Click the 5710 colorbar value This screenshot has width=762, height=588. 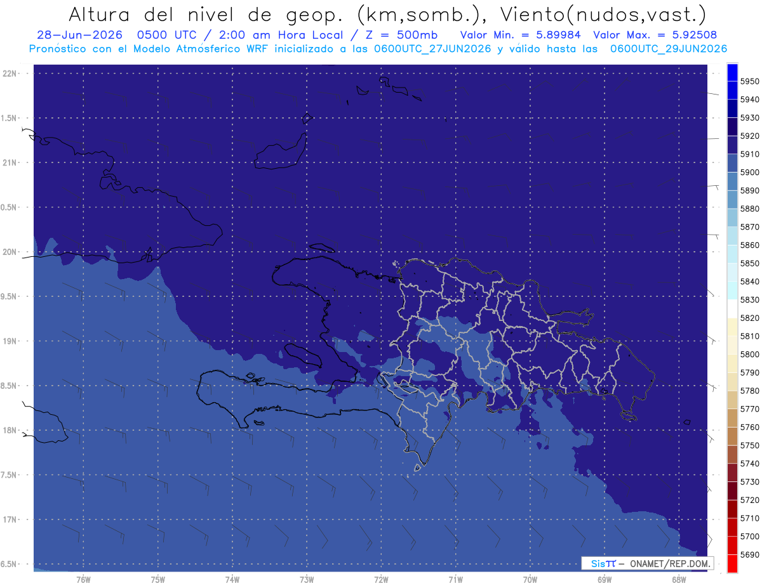pos(749,518)
